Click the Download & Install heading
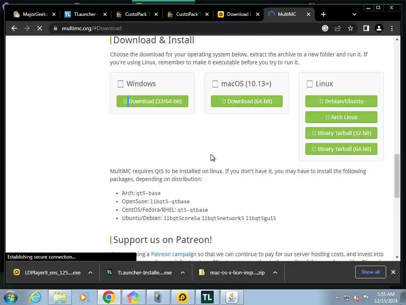Viewport: 406px width, 305px height. 153,40
